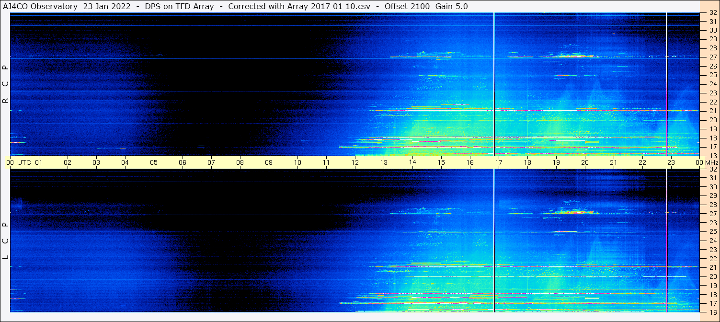Click hour '15' on the time axis
720x322 pixels.
tap(441, 162)
